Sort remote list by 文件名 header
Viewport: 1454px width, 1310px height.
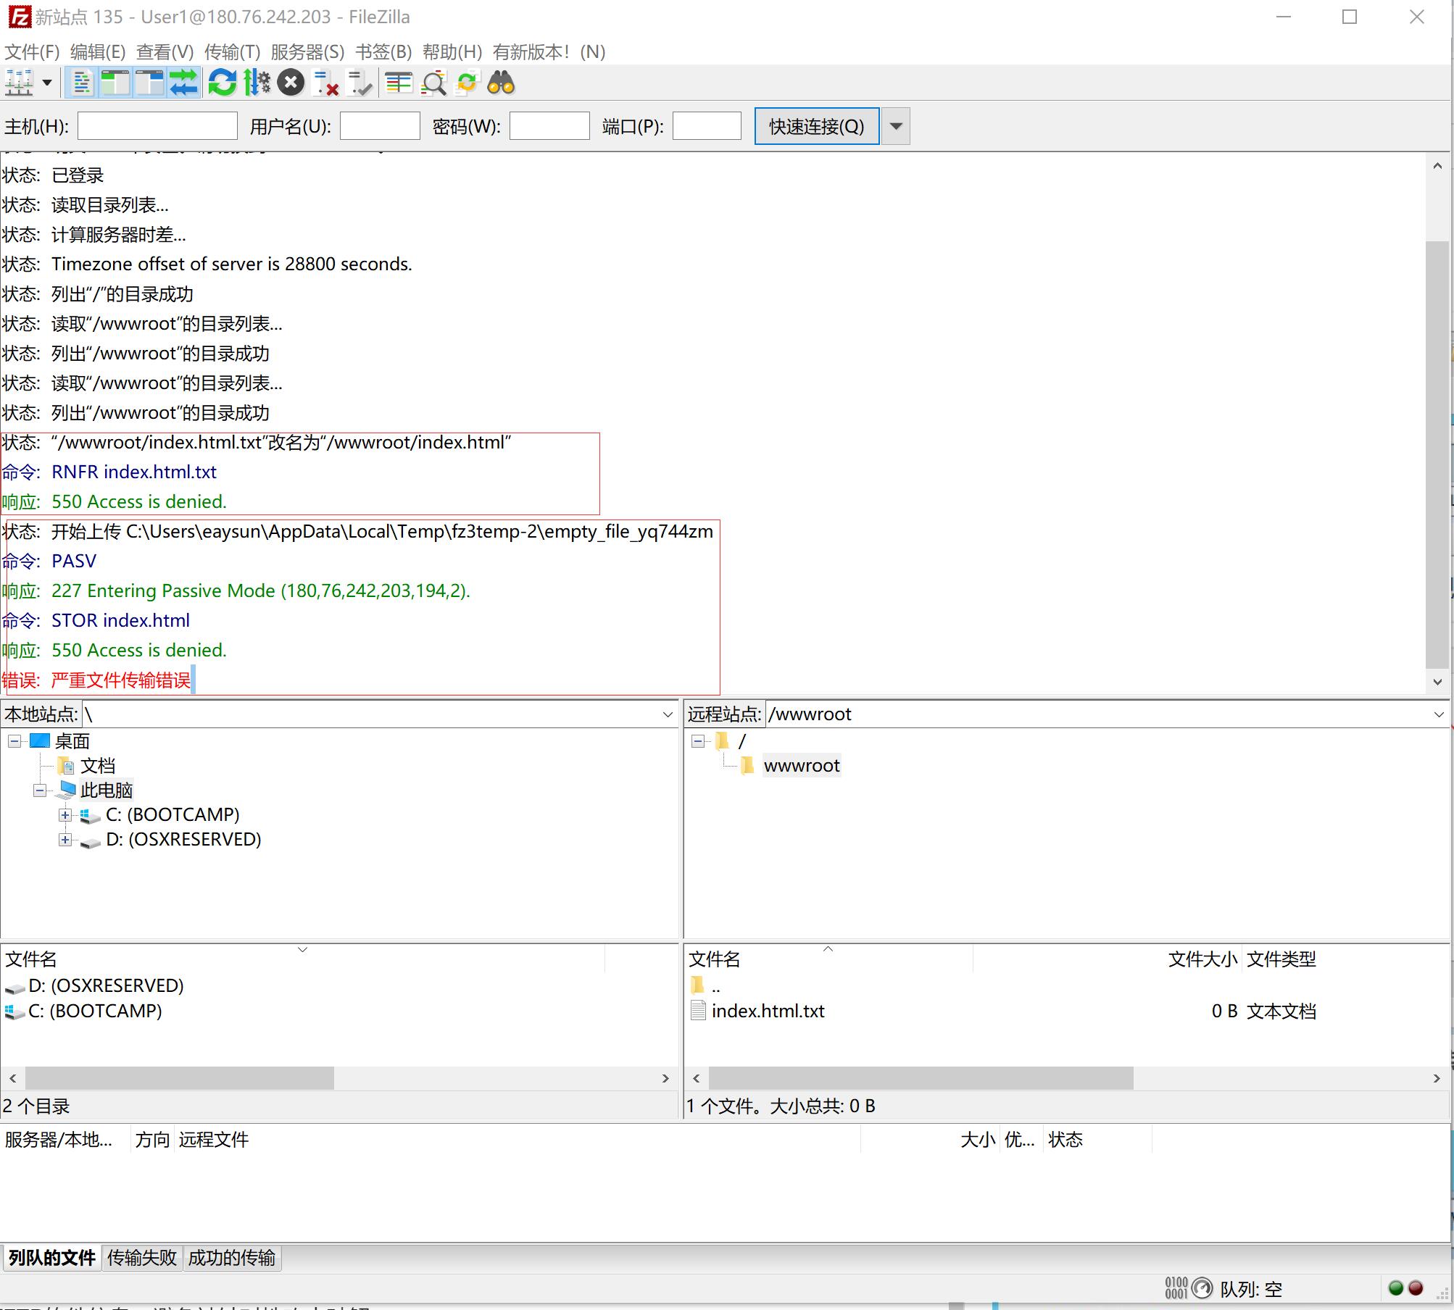coord(828,959)
